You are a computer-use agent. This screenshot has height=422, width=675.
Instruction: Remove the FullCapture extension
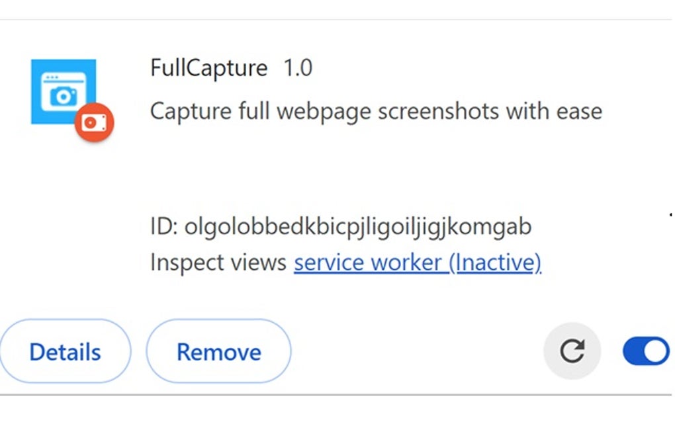[x=218, y=352]
